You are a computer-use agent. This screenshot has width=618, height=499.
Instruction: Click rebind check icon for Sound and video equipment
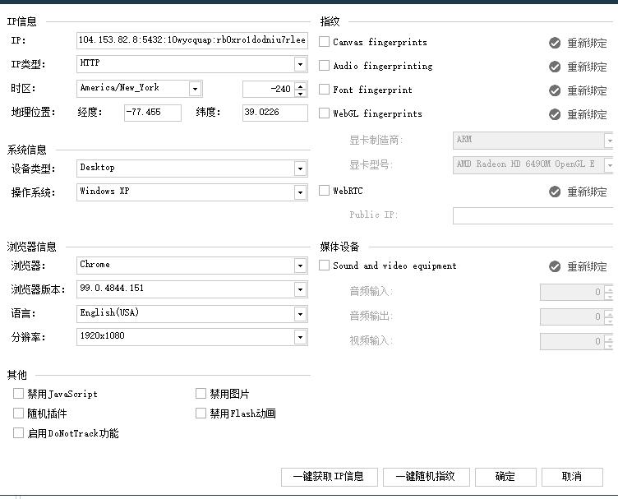(555, 266)
